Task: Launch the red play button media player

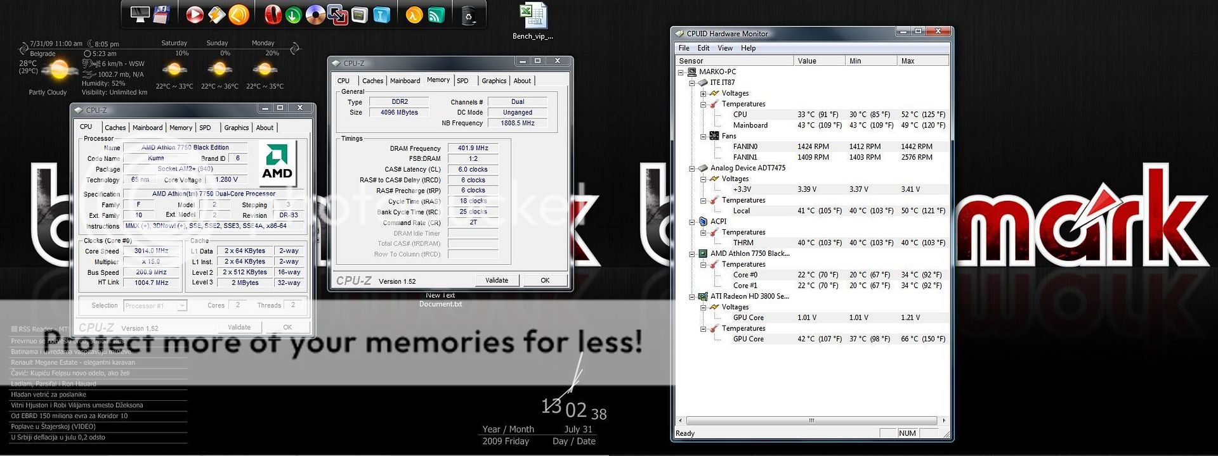Action: tap(195, 14)
